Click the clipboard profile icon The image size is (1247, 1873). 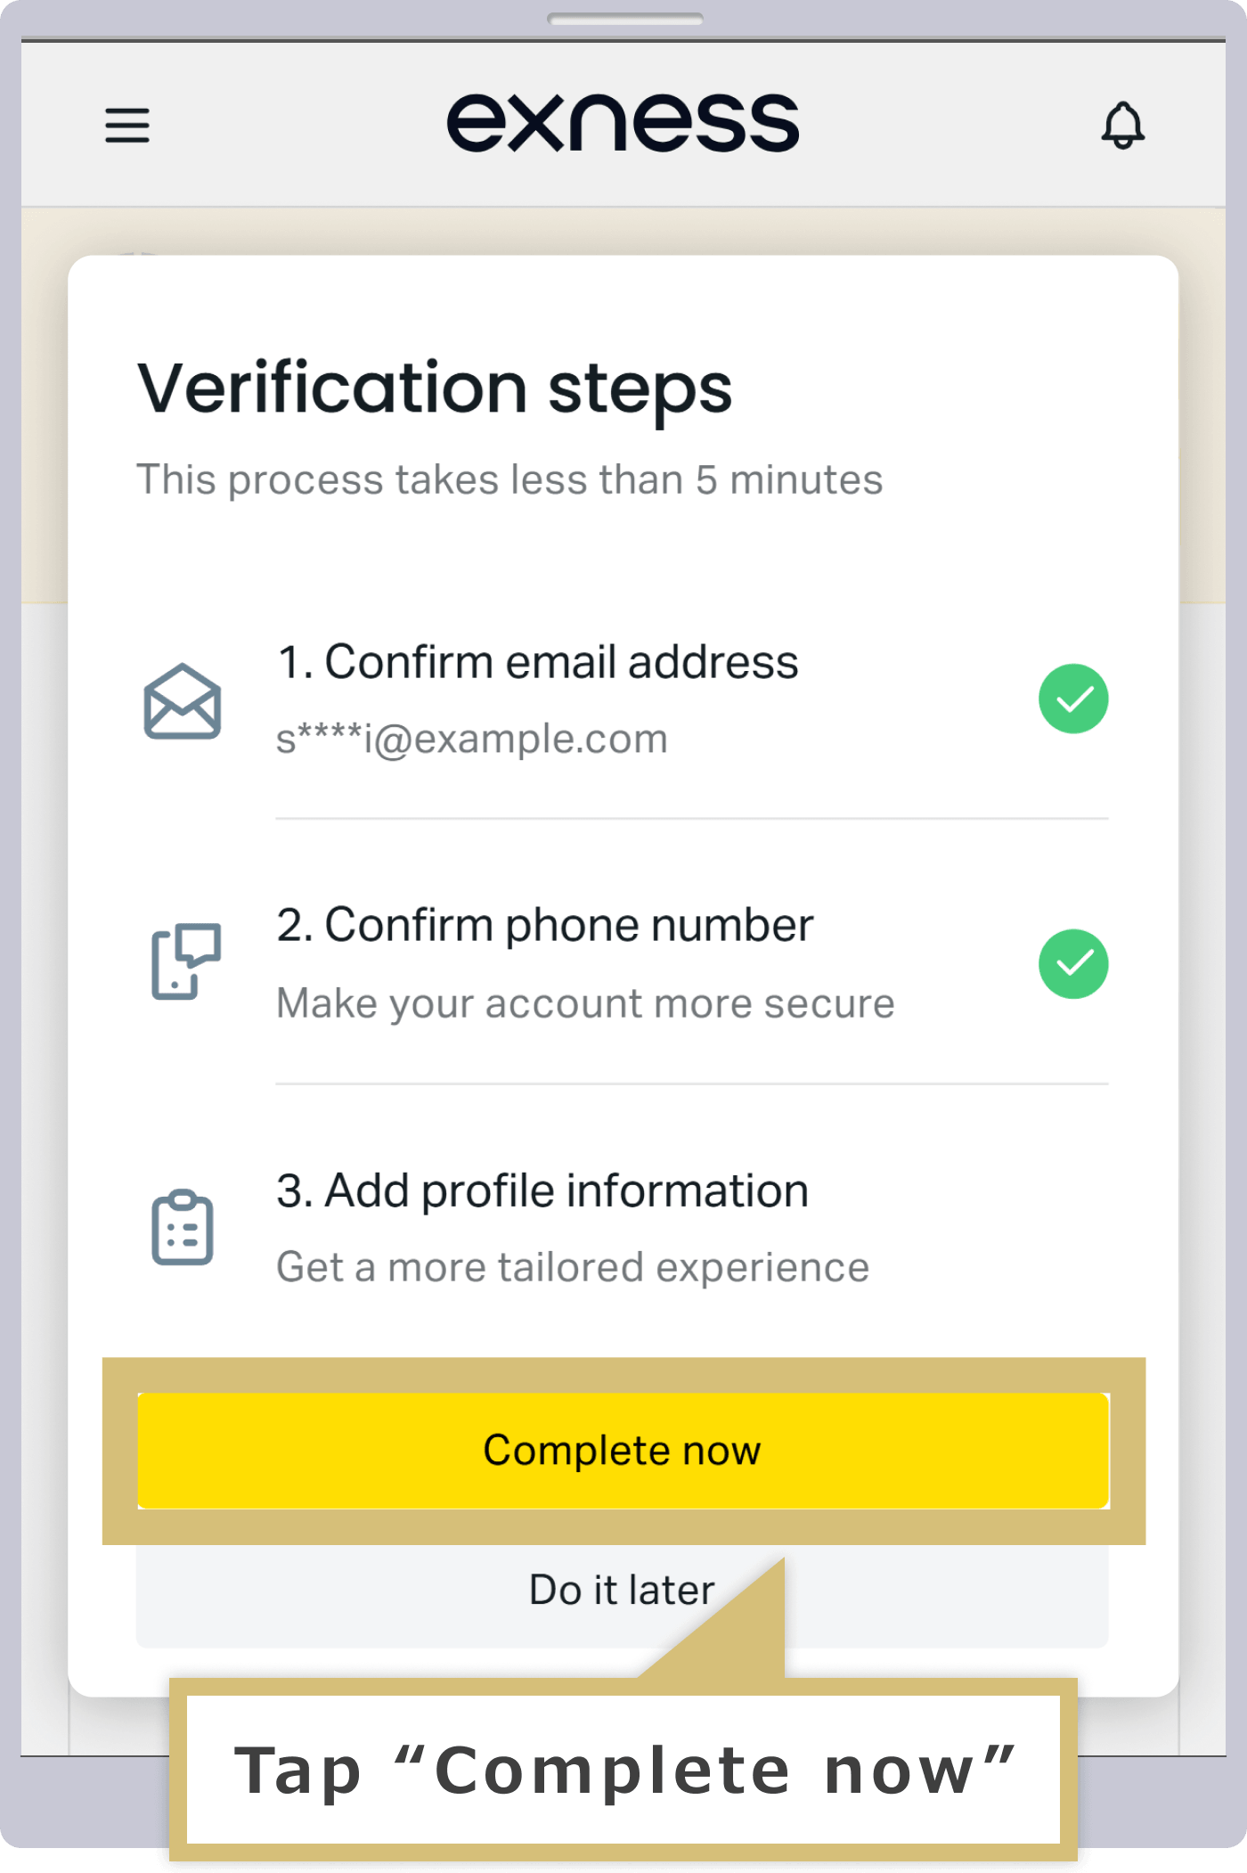pyautogui.click(x=183, y=1227)
